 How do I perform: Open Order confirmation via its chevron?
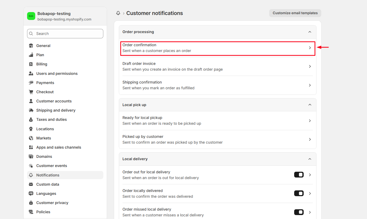[x=310, y=48]
